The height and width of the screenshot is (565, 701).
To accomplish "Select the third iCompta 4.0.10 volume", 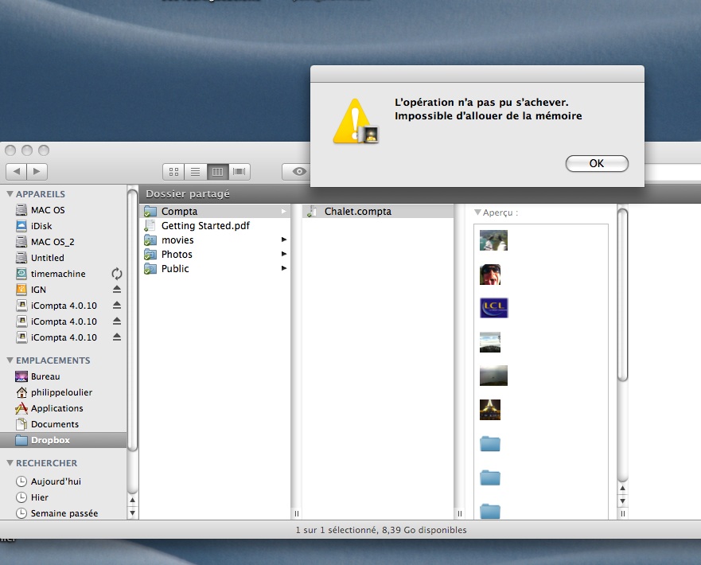I will tap(64, 337).
